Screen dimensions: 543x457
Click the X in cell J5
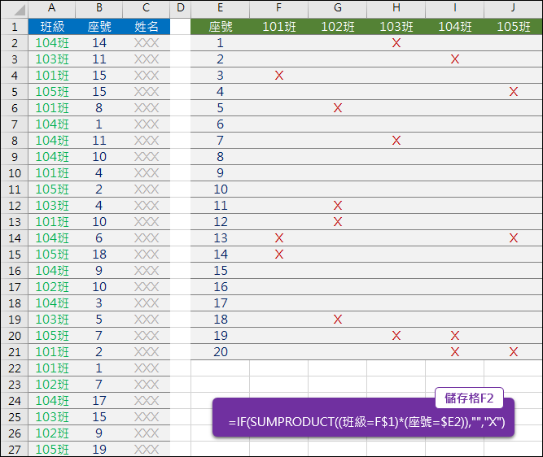514,92
